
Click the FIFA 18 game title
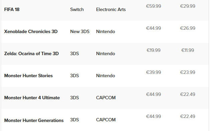(12, 9)
